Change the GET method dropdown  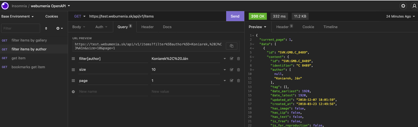80,16
